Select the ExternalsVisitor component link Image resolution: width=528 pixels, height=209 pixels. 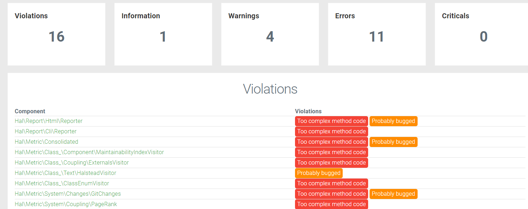[72, 163]
